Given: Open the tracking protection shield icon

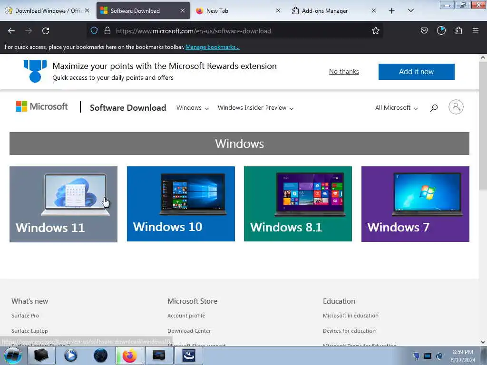Looking at the screenshot, I should (94, 30).
